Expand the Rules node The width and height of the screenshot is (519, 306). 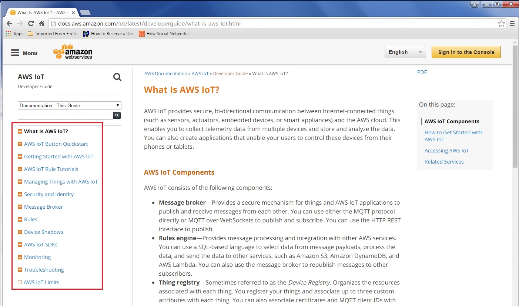click(x=20, y=219)
